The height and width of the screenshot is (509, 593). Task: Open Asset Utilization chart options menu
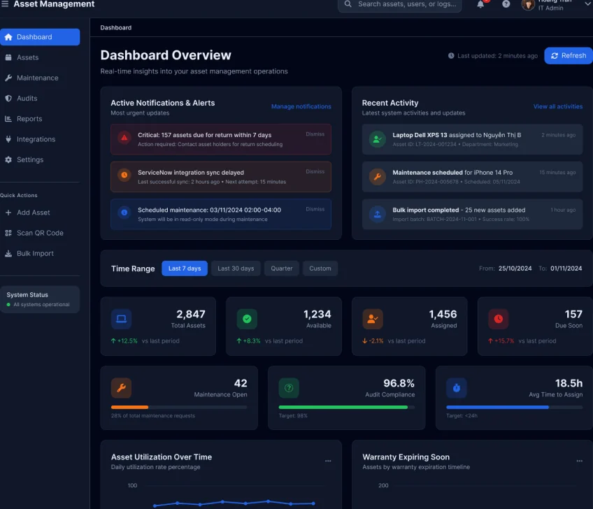[x=328, y=461]
